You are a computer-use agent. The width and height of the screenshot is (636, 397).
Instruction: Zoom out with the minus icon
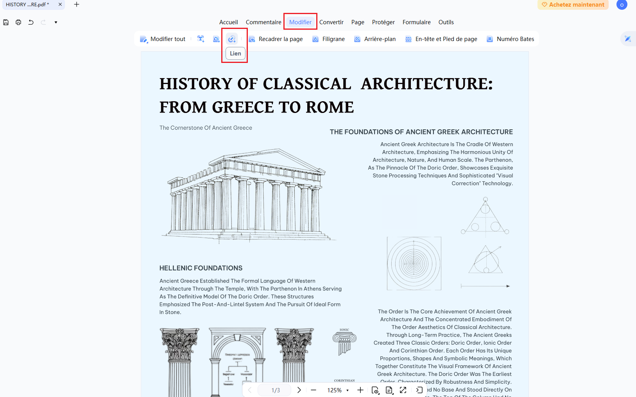(314, 390)
